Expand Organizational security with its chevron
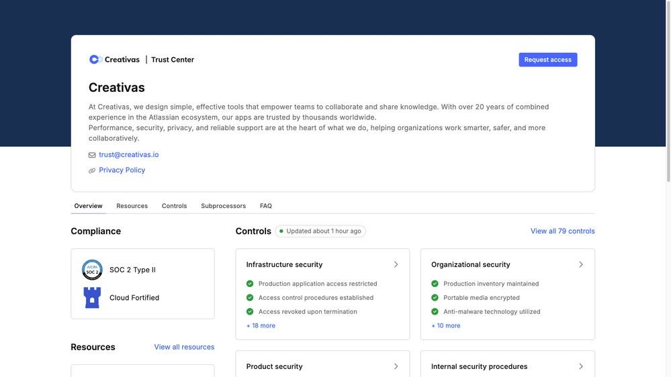The width and height of the screenshot is (671, 377). click(x=581, y=264)
